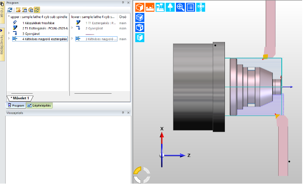Click the cyan spindle tool holder icon

(x=170, y=7)
